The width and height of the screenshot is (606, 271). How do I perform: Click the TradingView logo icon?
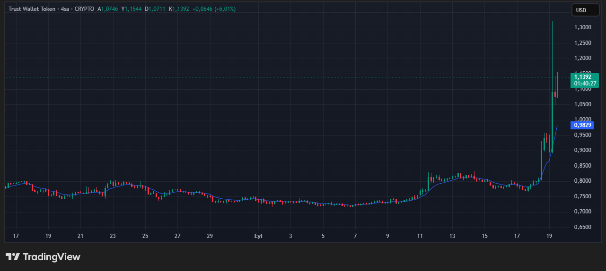coord(13,257)
